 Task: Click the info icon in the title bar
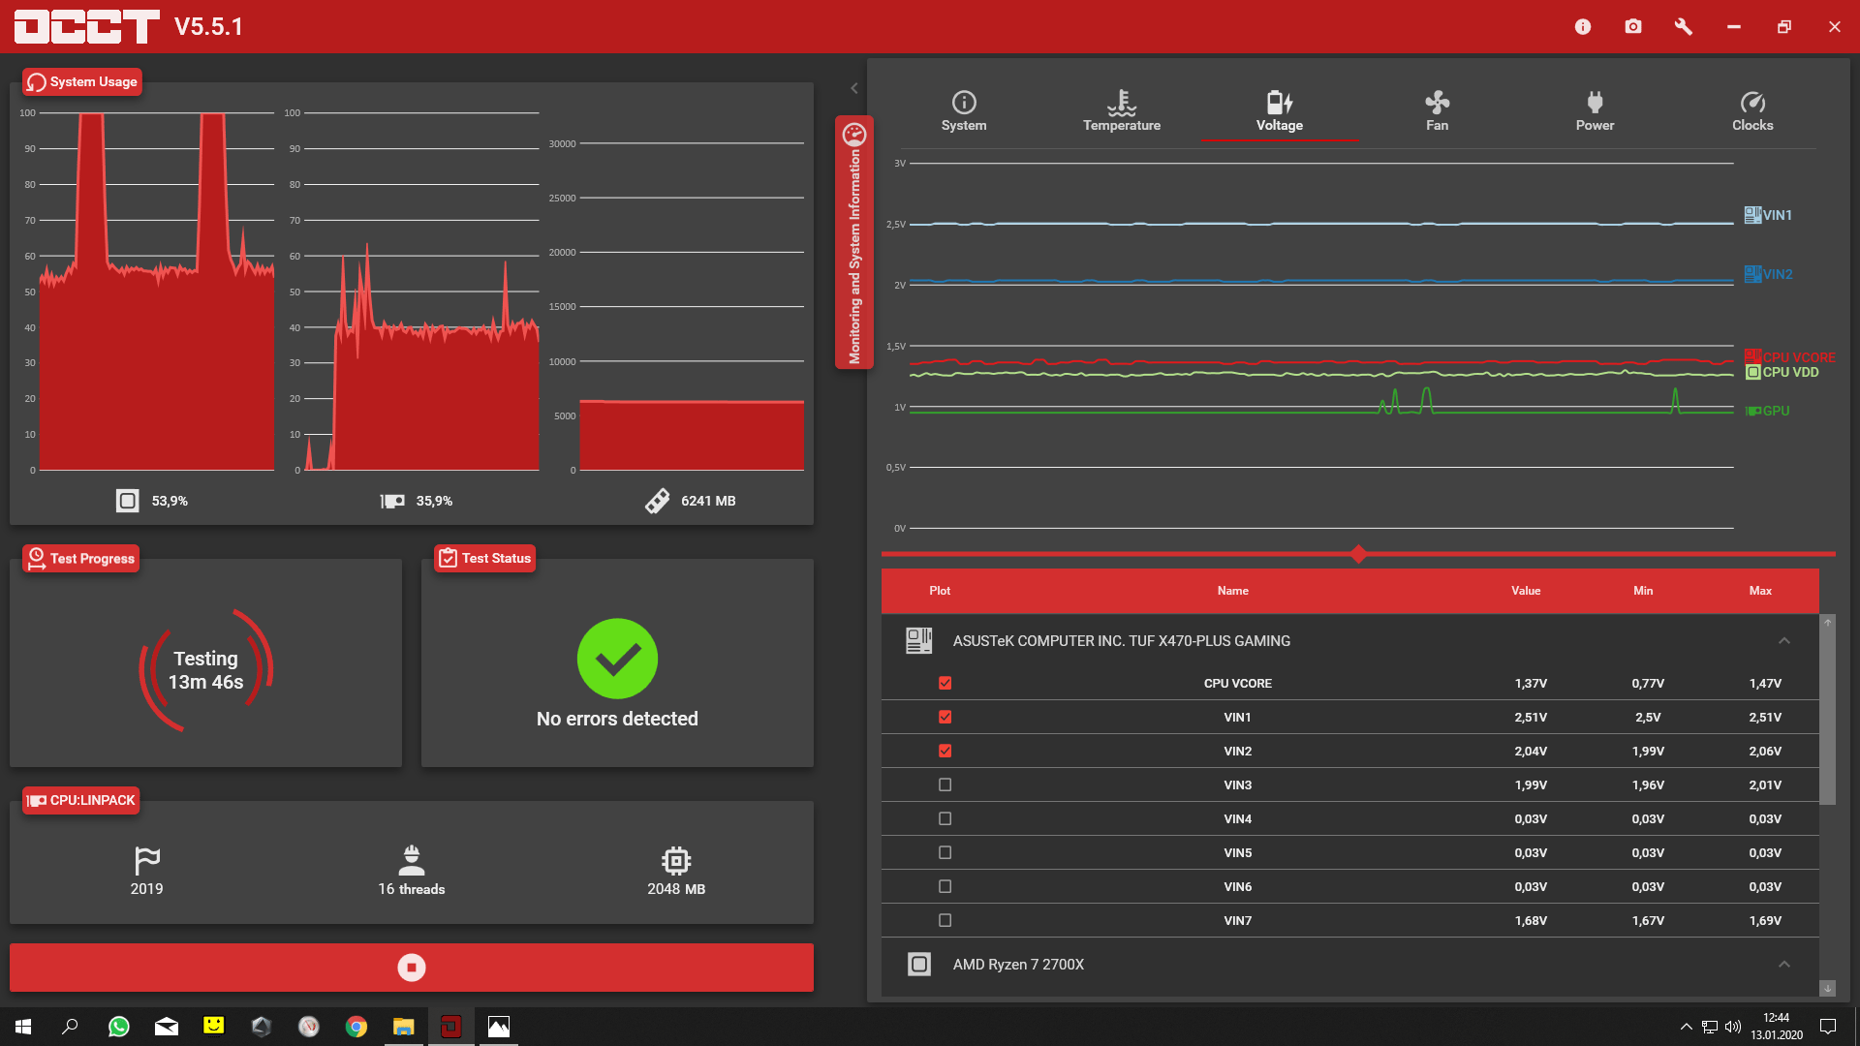pyautogui.click(x=1583, y=26)
